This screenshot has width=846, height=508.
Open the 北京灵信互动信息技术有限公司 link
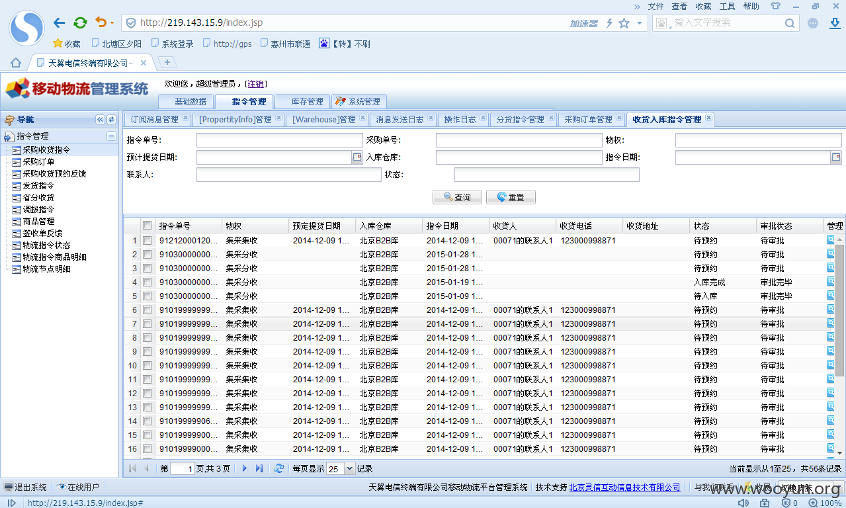[624, 487]
